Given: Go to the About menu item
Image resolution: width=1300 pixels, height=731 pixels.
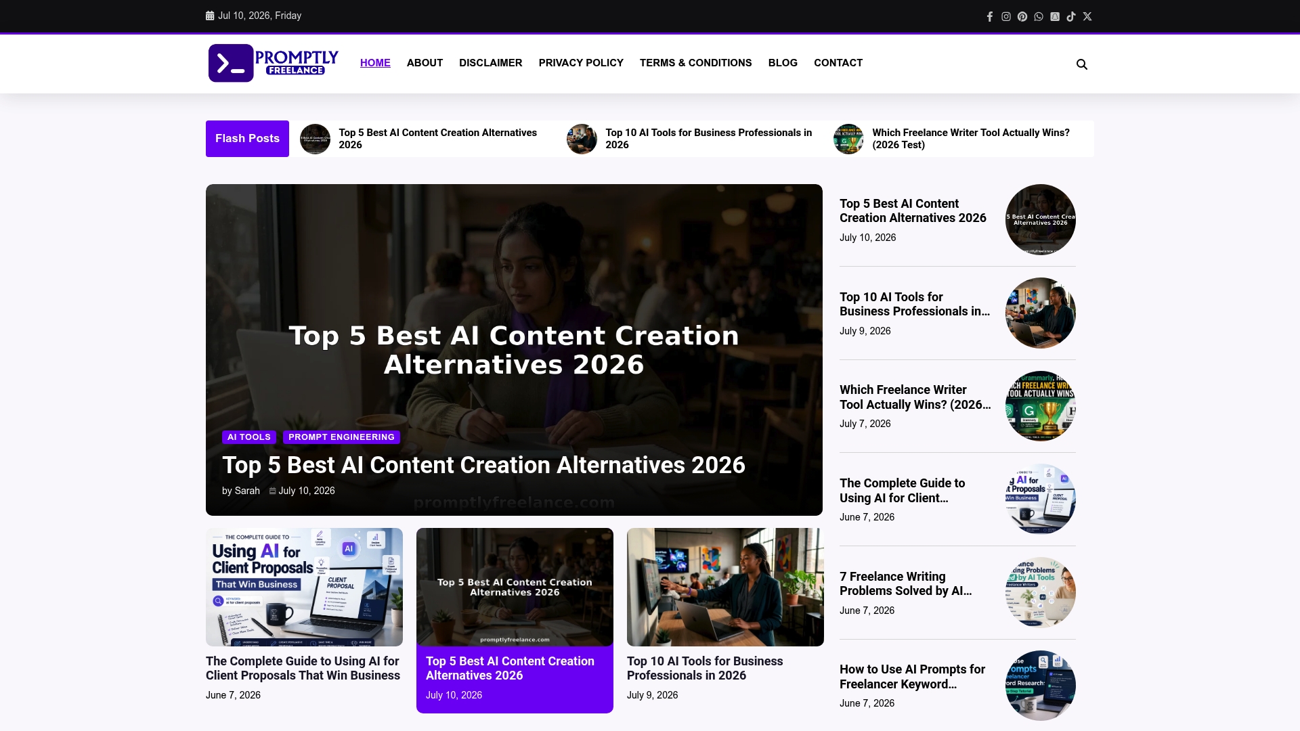Looking at the screenshot, I should pyautogui.click(x=425, y=63).
